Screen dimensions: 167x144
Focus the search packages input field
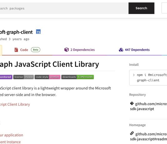tap(64, 8)
